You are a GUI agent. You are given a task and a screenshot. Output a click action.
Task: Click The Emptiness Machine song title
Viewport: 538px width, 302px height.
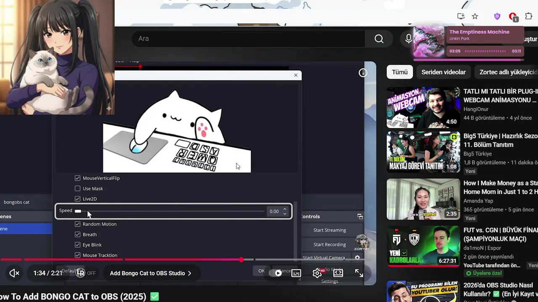point(479,32)
